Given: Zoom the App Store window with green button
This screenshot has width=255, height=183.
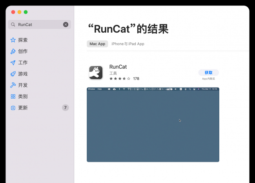Looking at the screenshot, I should tap(25, 12).
